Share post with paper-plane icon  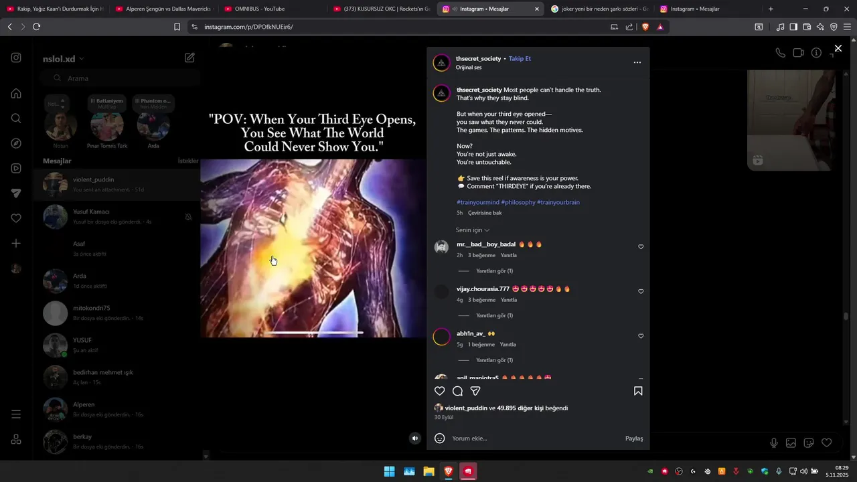click(475, 391)
